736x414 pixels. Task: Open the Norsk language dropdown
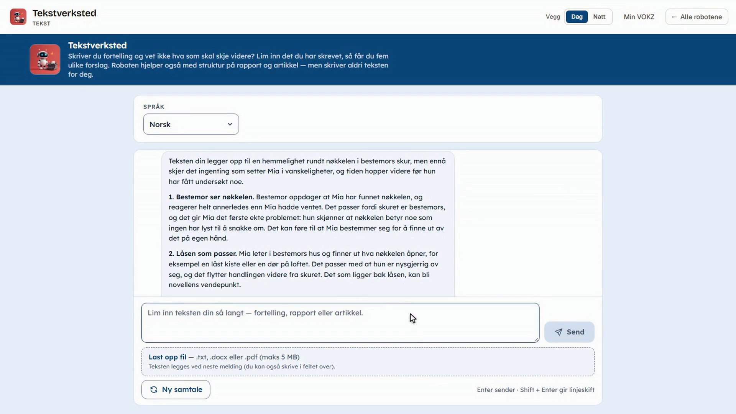[x=191, y=124]
